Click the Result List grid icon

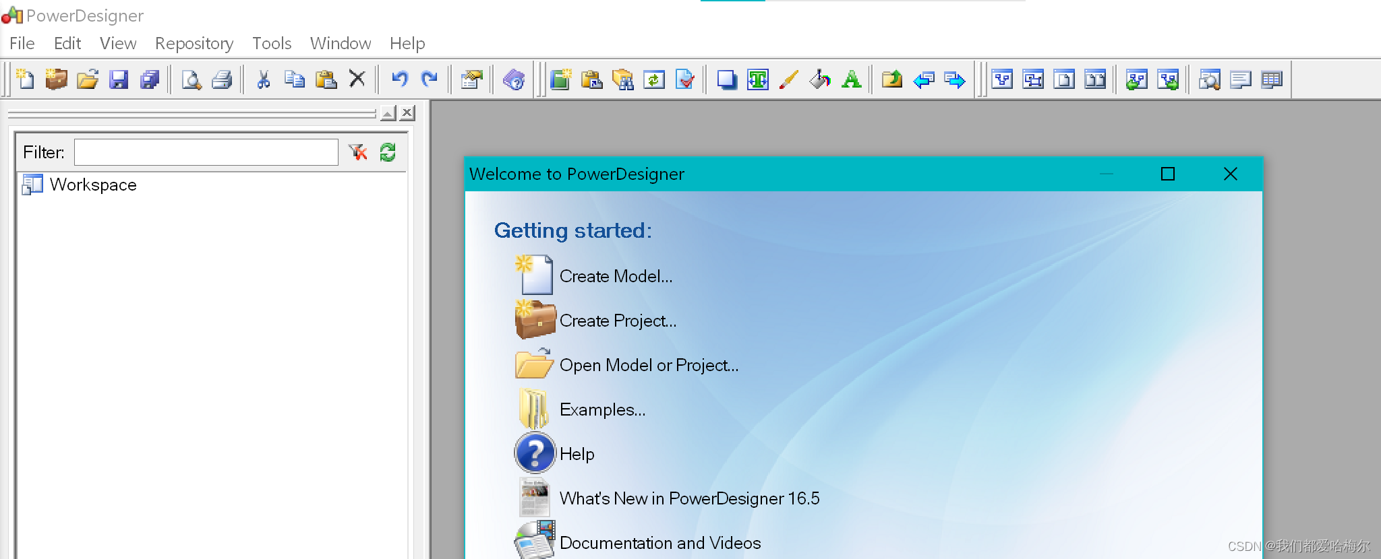(x=1272, y=79)
